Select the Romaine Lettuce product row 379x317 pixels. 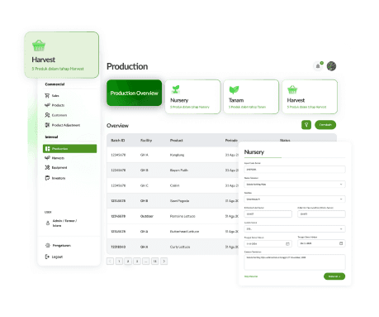[x=173, y=216]
